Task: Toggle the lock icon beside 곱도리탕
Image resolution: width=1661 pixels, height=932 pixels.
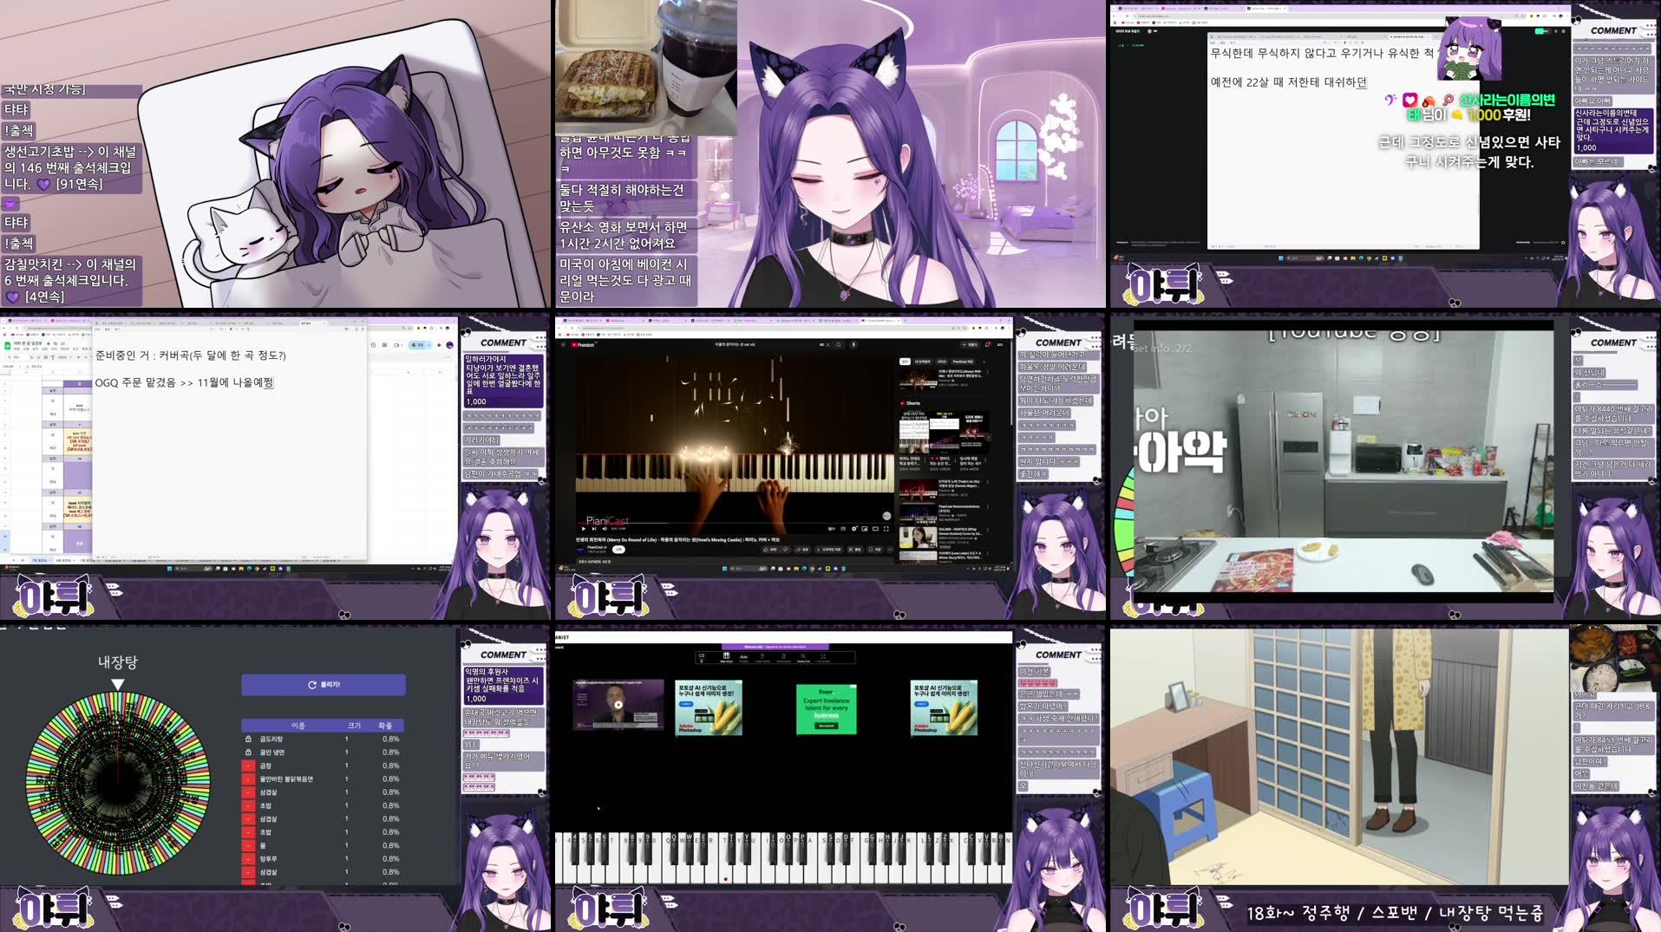Action: pyautogui.click(x=248, y=740)
